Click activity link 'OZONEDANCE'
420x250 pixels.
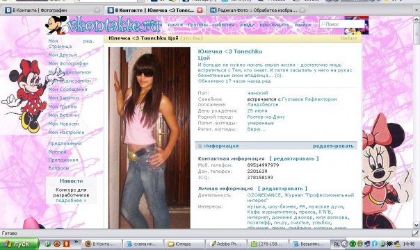(x=264, y=195)
